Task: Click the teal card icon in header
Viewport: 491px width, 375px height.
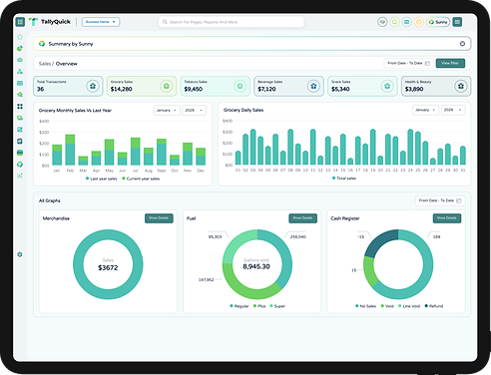Action: pos(406,22)
